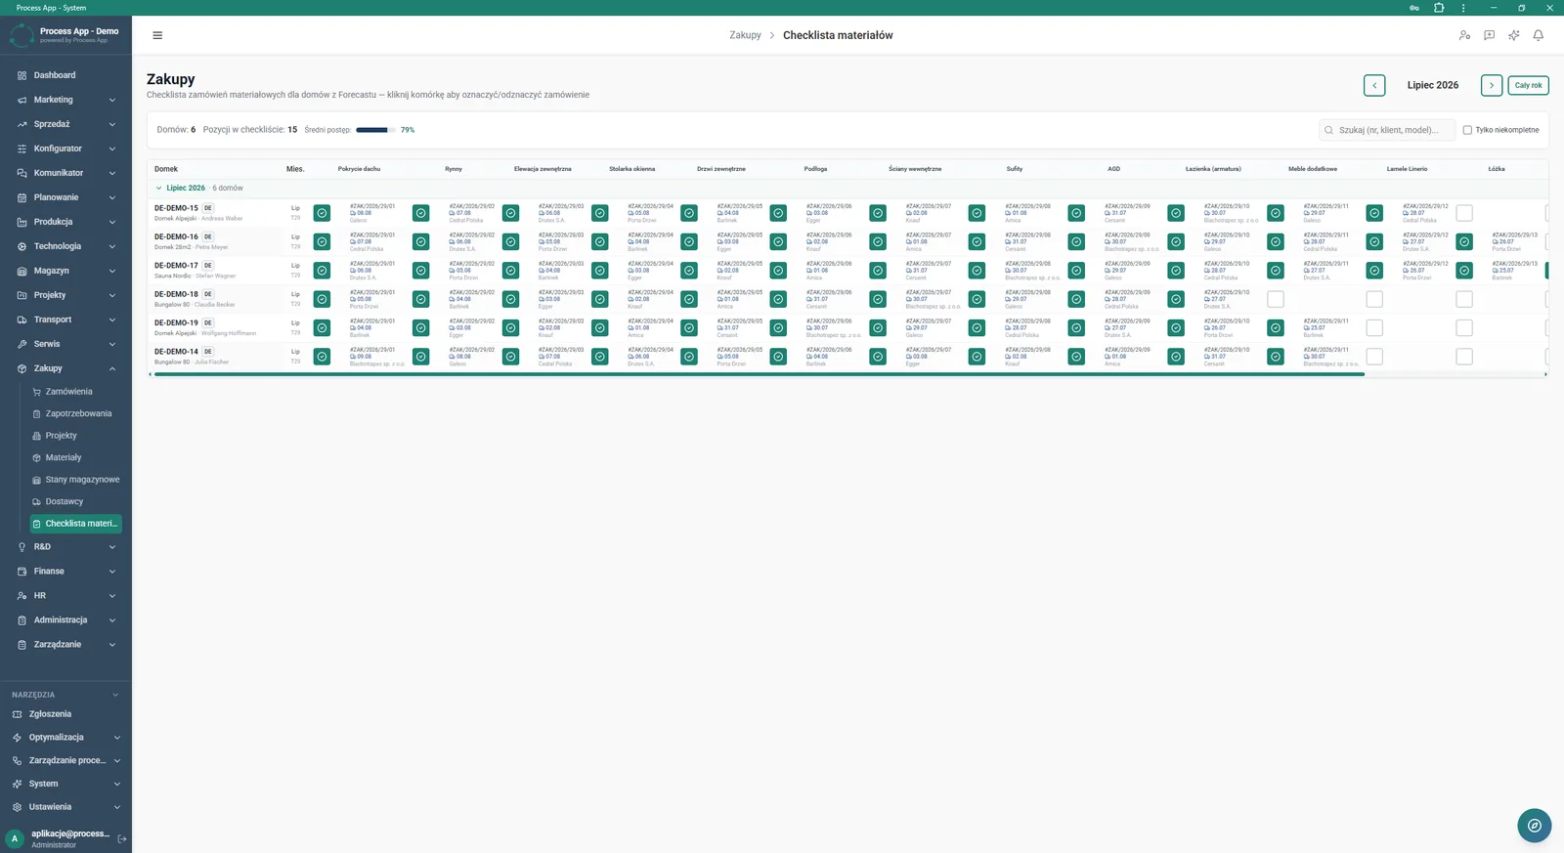Go to the next month after Lipiec 2026
This screenshot has height=853, width=1564.
click(x=1492, y=85)
